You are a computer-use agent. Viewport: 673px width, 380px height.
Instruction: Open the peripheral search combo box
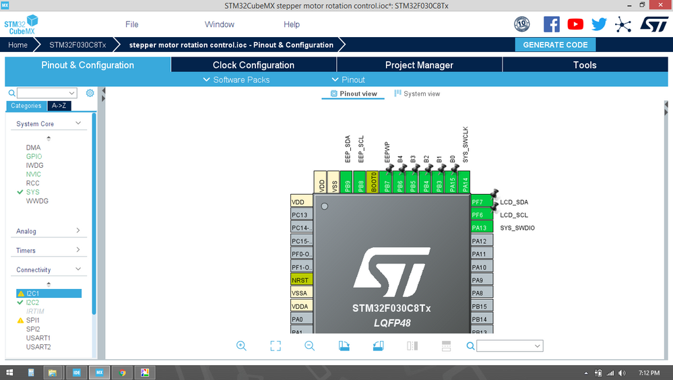(46, 93)
